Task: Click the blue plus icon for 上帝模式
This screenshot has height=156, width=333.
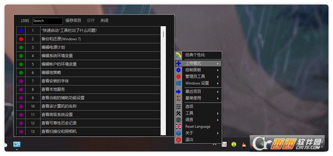Action: click(x=179, y=63)
